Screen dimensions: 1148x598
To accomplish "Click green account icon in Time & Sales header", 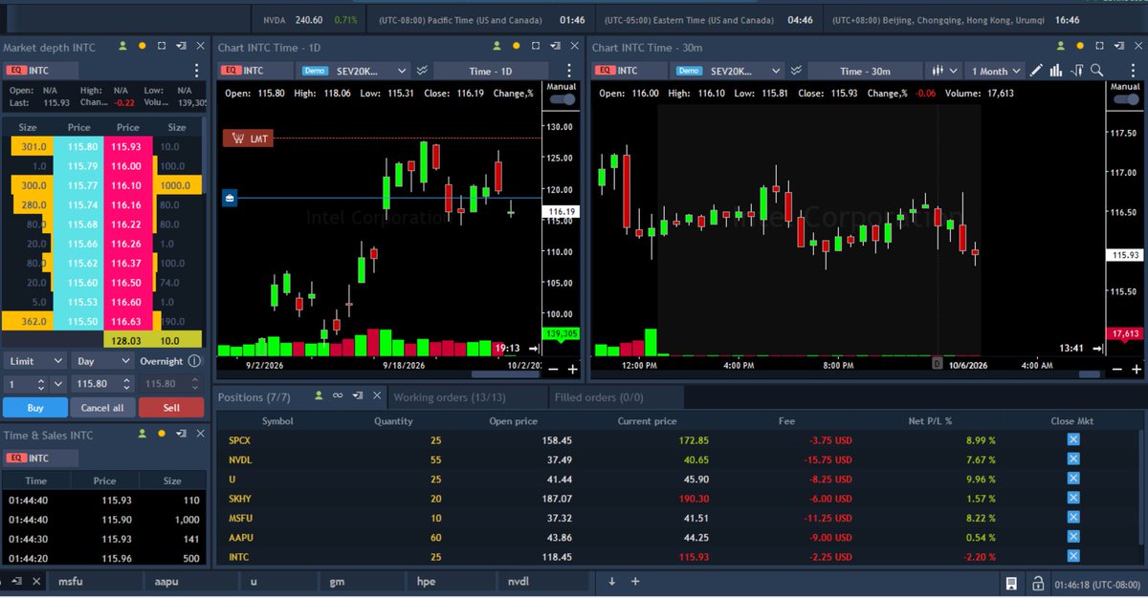I will 143,435.
